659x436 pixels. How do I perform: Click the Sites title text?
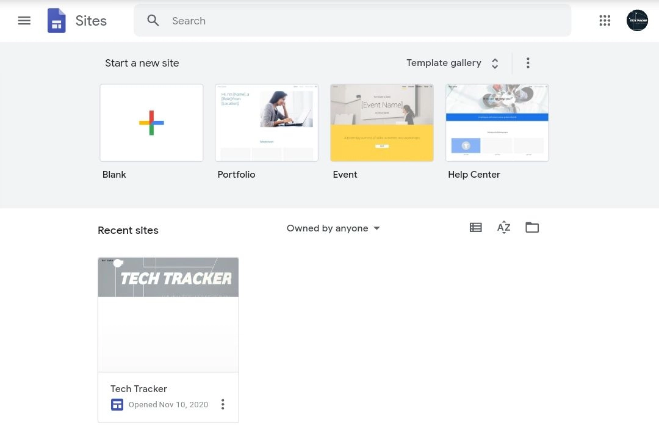click(x=91, y=21)
